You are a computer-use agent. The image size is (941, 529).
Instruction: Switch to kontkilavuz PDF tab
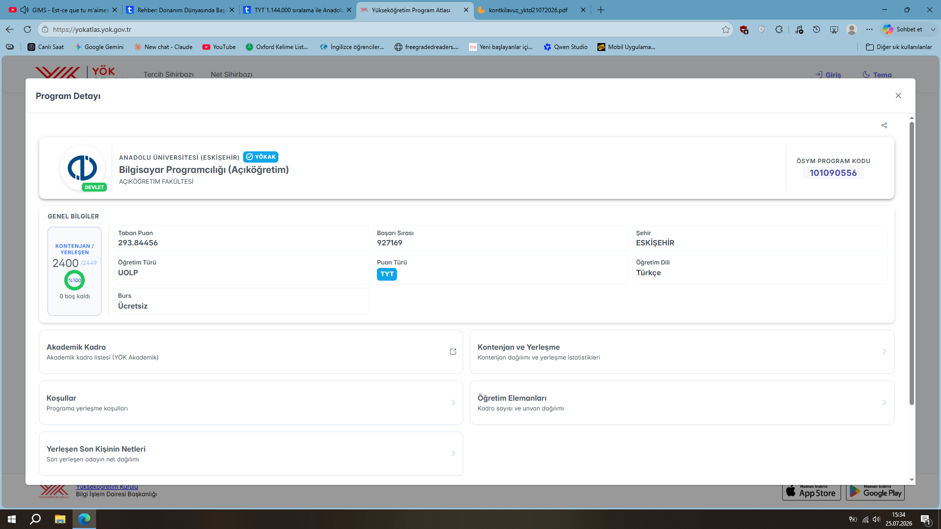click(x=531, y=10)
